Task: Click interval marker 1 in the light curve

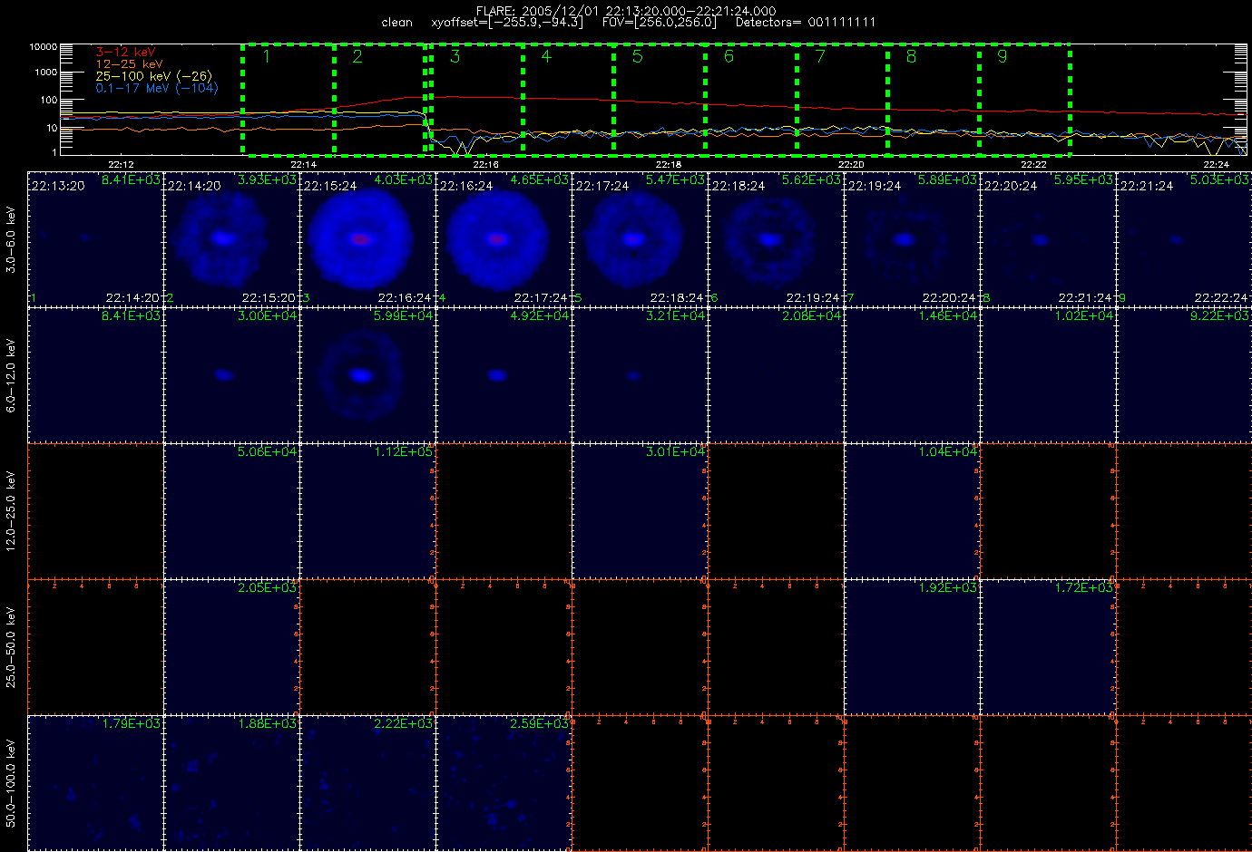Action: (x=266, y=56)
